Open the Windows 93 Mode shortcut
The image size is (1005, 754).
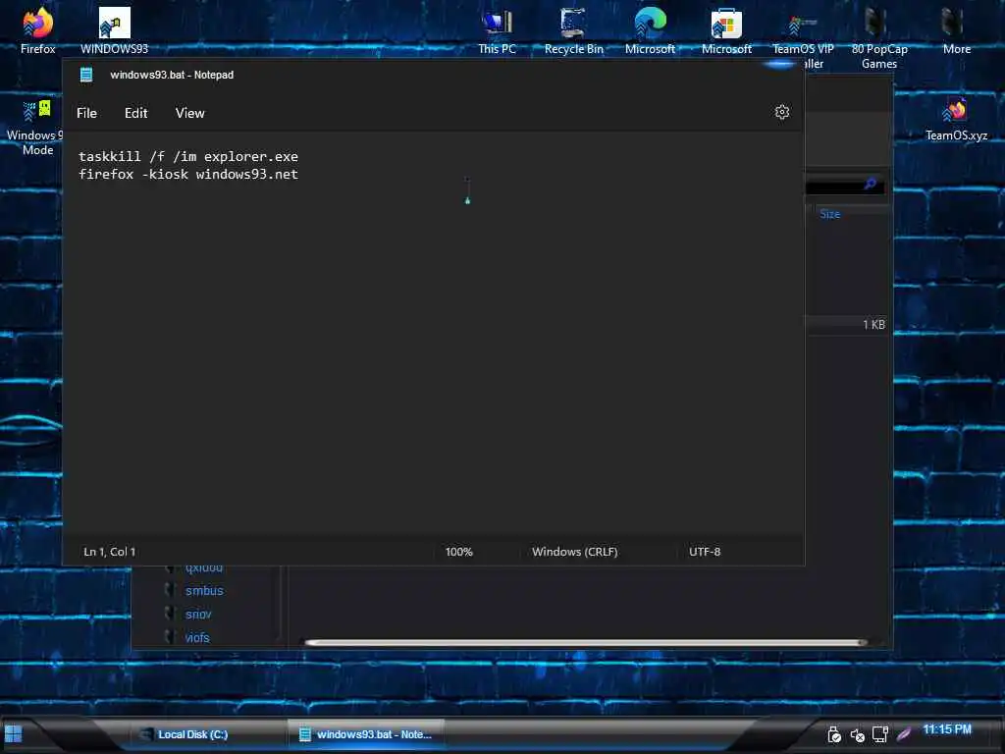(35, 127)
